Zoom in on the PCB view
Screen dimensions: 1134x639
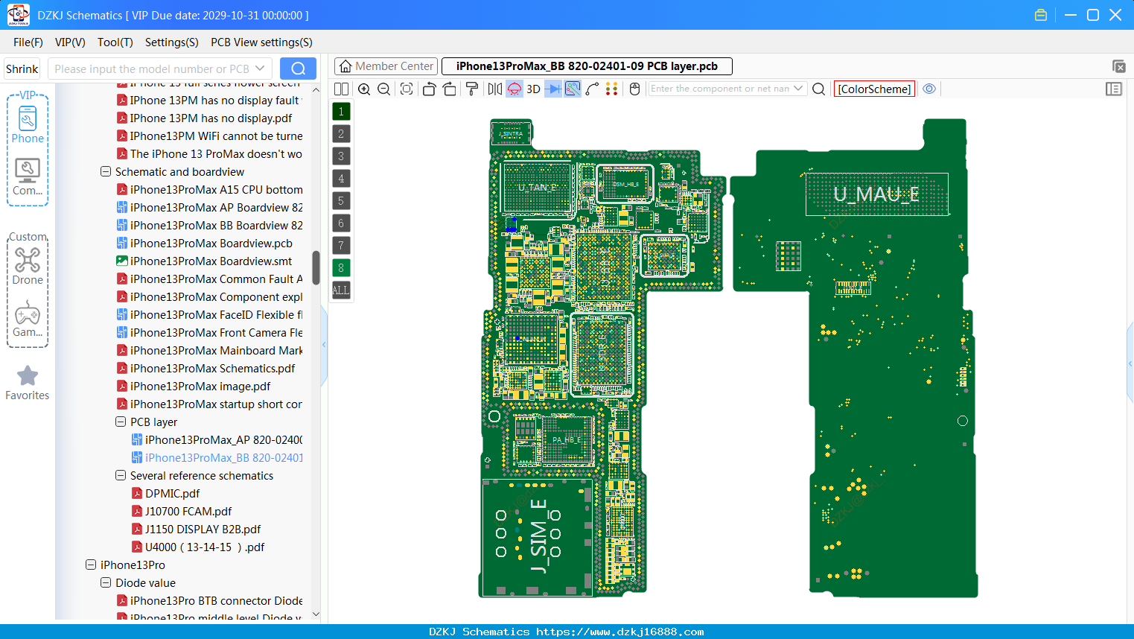[364, 89]
